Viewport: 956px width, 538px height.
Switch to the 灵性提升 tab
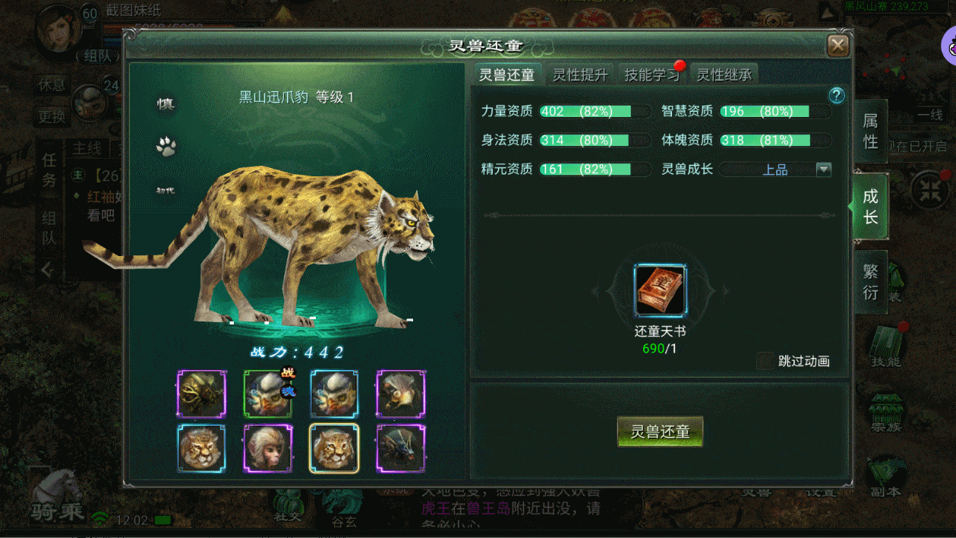(x=580, y=74)
